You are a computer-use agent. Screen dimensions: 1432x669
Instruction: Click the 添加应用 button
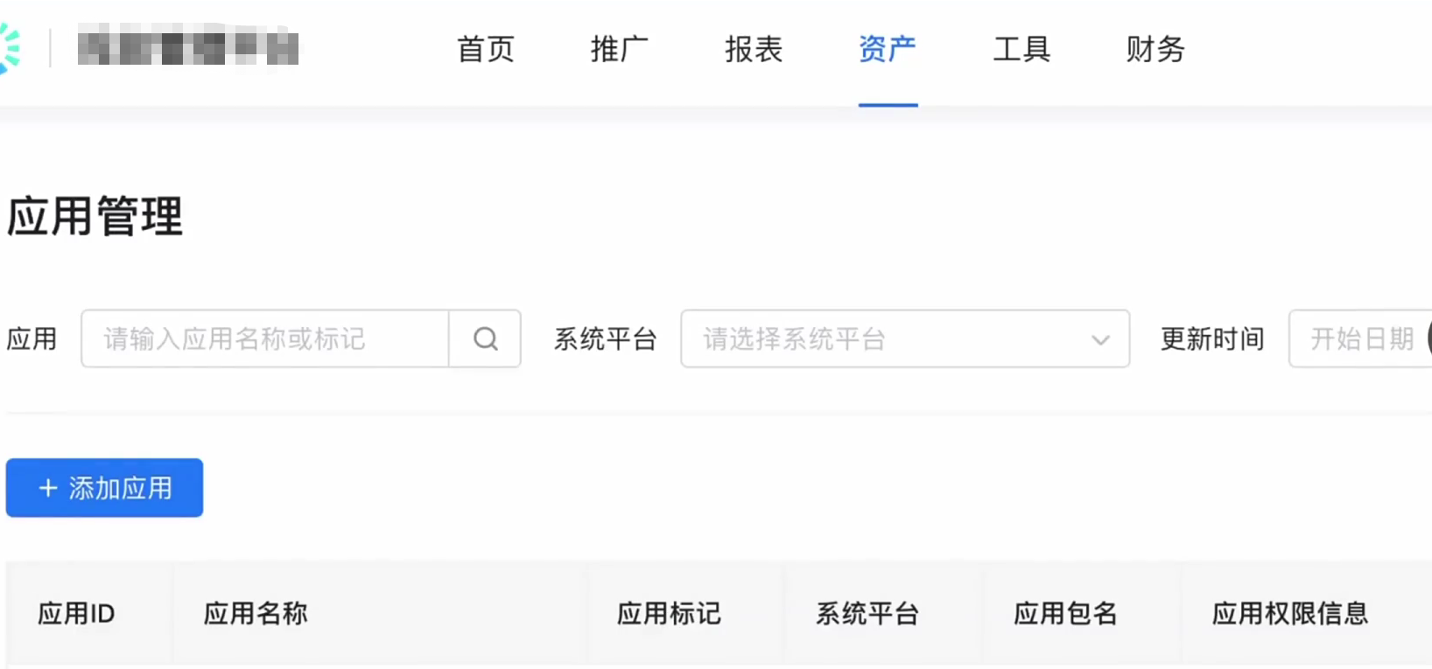tap(104, 488)
